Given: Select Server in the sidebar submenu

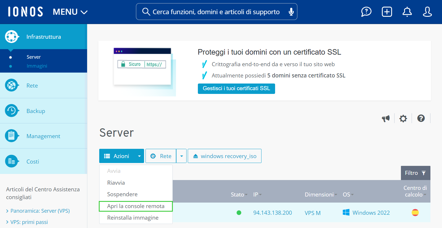Looking at the screenshot, I should point(34,57).
